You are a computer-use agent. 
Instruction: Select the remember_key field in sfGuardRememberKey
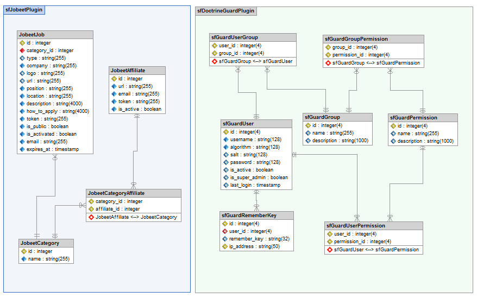click(259, 239)
